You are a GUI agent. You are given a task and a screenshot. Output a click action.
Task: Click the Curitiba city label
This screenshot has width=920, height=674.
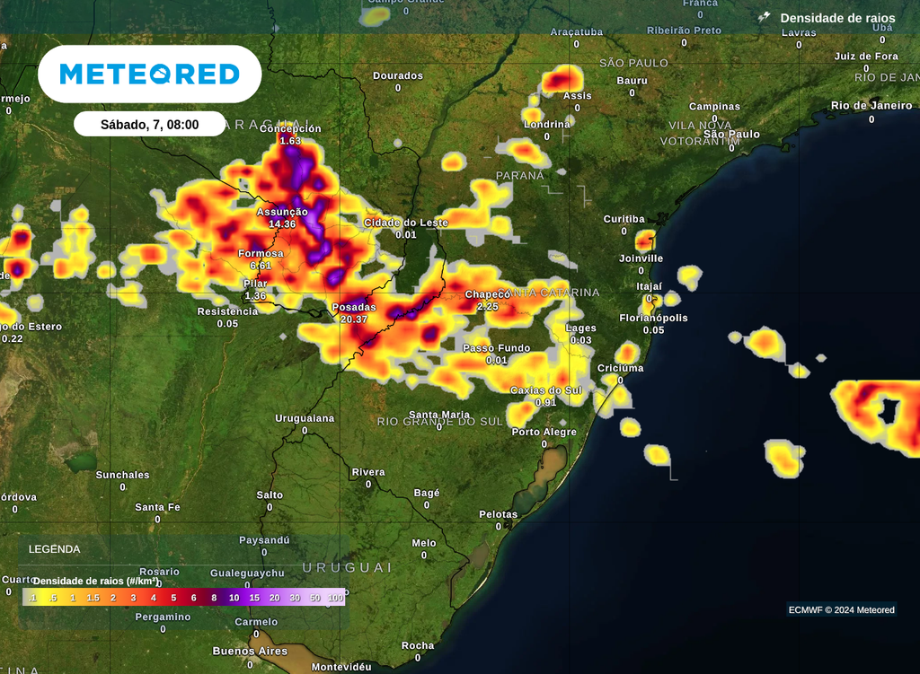coord(624,219)
